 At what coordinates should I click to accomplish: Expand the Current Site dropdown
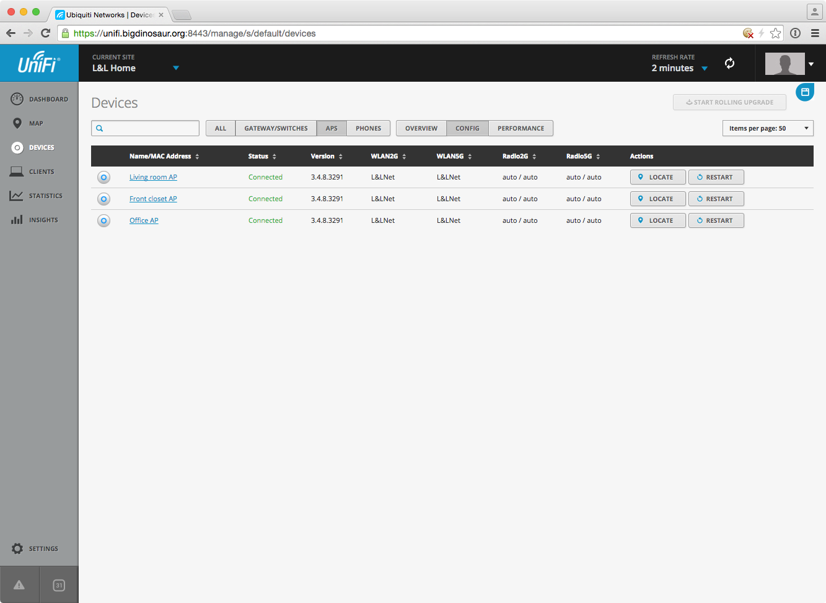[176, 68]
